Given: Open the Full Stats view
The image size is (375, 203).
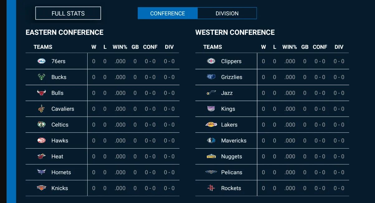Looking at the screenshot, I should [x=68, y=13].
